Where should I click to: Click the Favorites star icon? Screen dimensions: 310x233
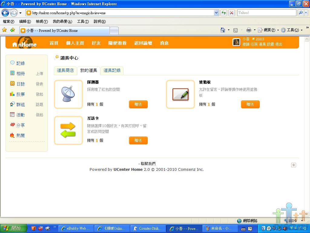tap(4, 30)
